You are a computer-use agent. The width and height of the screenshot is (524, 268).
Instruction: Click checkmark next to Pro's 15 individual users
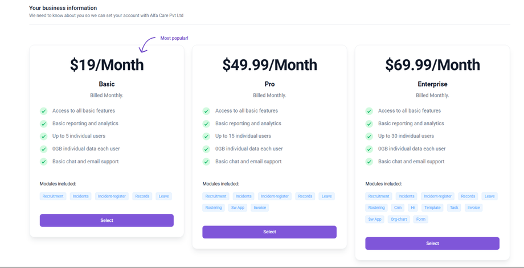pyautogui.click(x=206, y=137)
